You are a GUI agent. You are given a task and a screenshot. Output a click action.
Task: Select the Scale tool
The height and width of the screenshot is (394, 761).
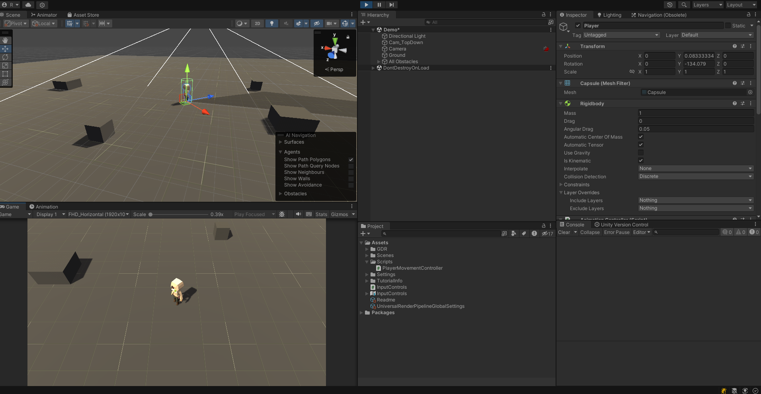(5, 66)
